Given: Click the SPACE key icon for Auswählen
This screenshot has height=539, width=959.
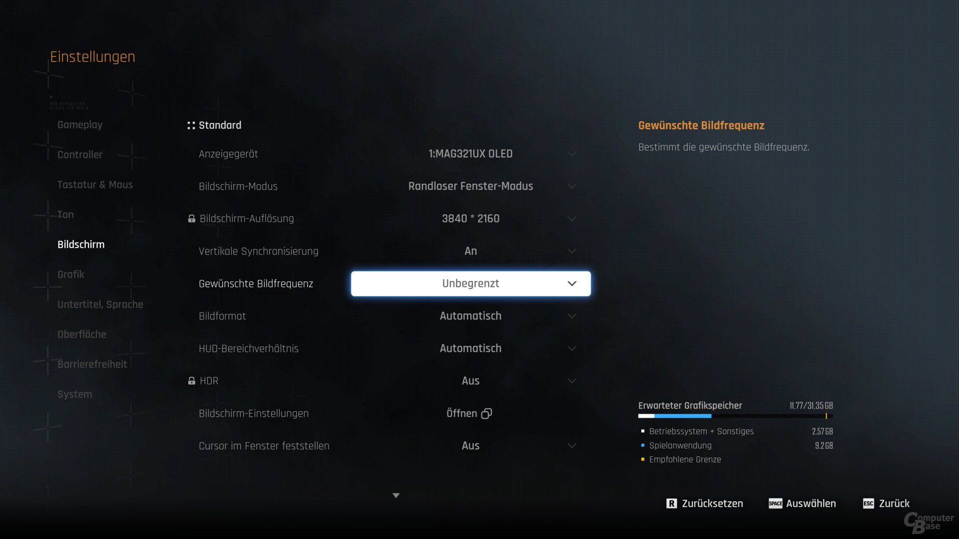Looking at the screenshot, I should click(775, 504).
